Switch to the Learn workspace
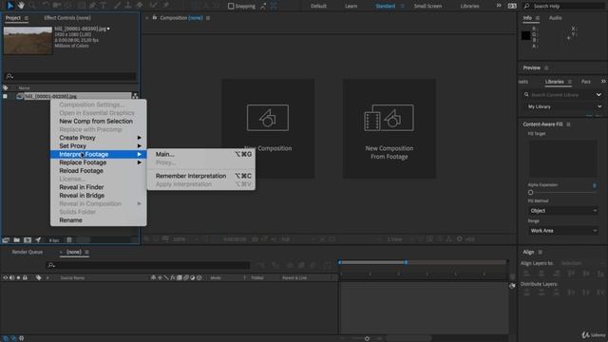This screenshot has height=342, width=608. (x=351, y=6)
